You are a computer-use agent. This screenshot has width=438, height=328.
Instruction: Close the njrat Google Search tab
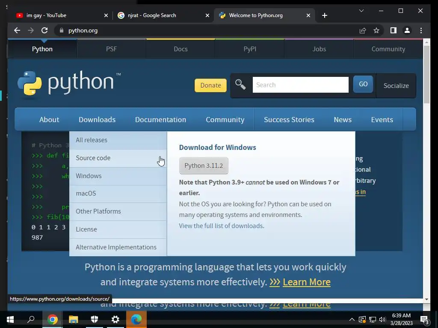207,15
